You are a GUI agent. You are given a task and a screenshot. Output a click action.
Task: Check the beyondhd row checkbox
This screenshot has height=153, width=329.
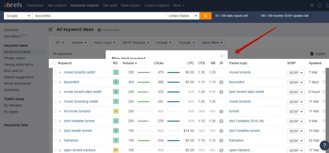[x=54, y=82]
